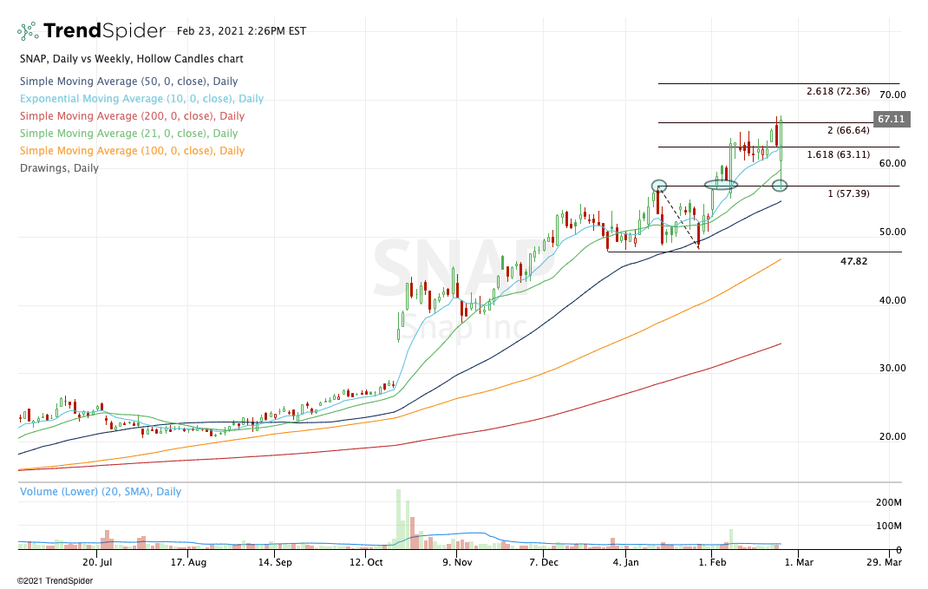Click the Simple Moving Average 50 legend entry
The width and height of the screenshot is (928, 589).
pyautogui.click(x=127, y=82)
